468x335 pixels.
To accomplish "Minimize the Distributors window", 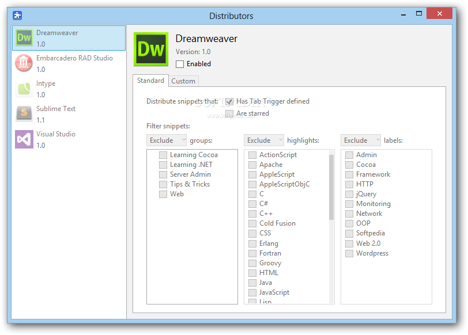I will click(x=403, y=14).
